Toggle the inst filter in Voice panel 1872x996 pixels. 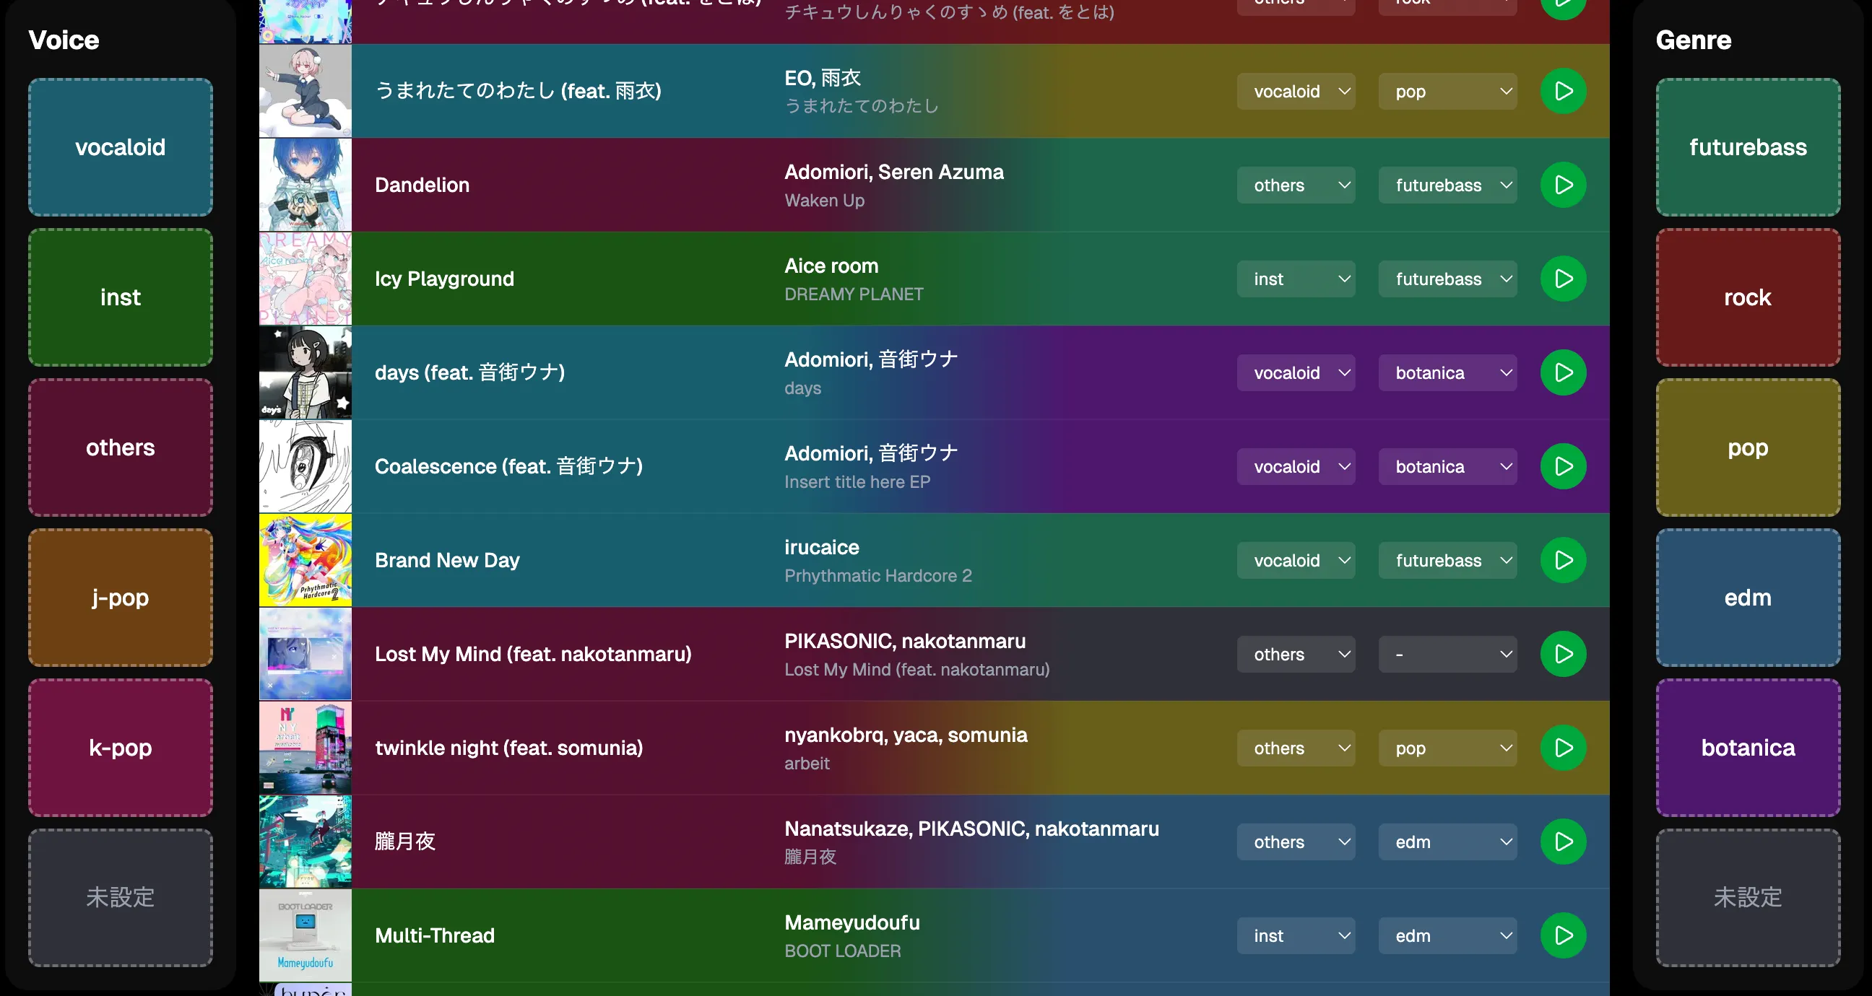[120, 297]
